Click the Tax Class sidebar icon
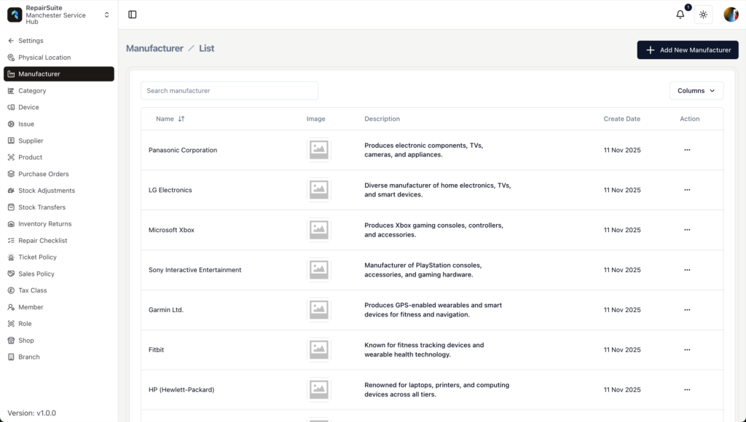 click(x=11, y=290)
